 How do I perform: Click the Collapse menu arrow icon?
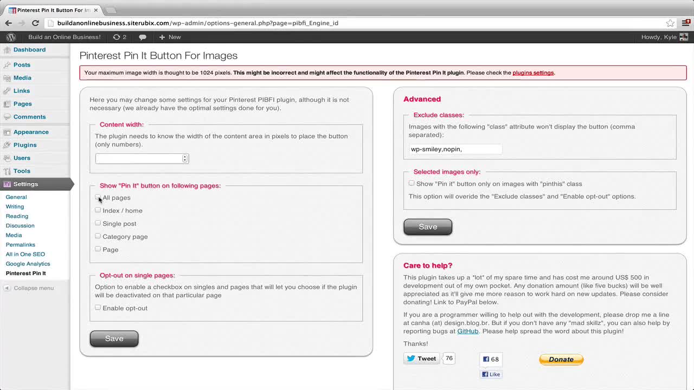click(x=7, y=288)
